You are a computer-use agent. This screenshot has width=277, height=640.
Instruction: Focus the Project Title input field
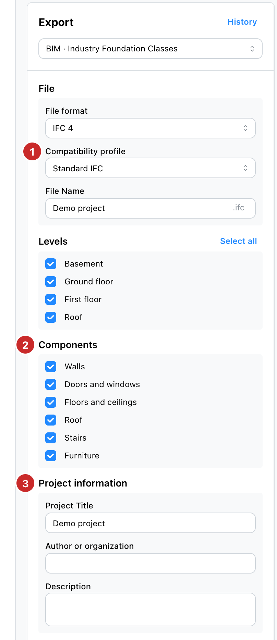point(150,523)
